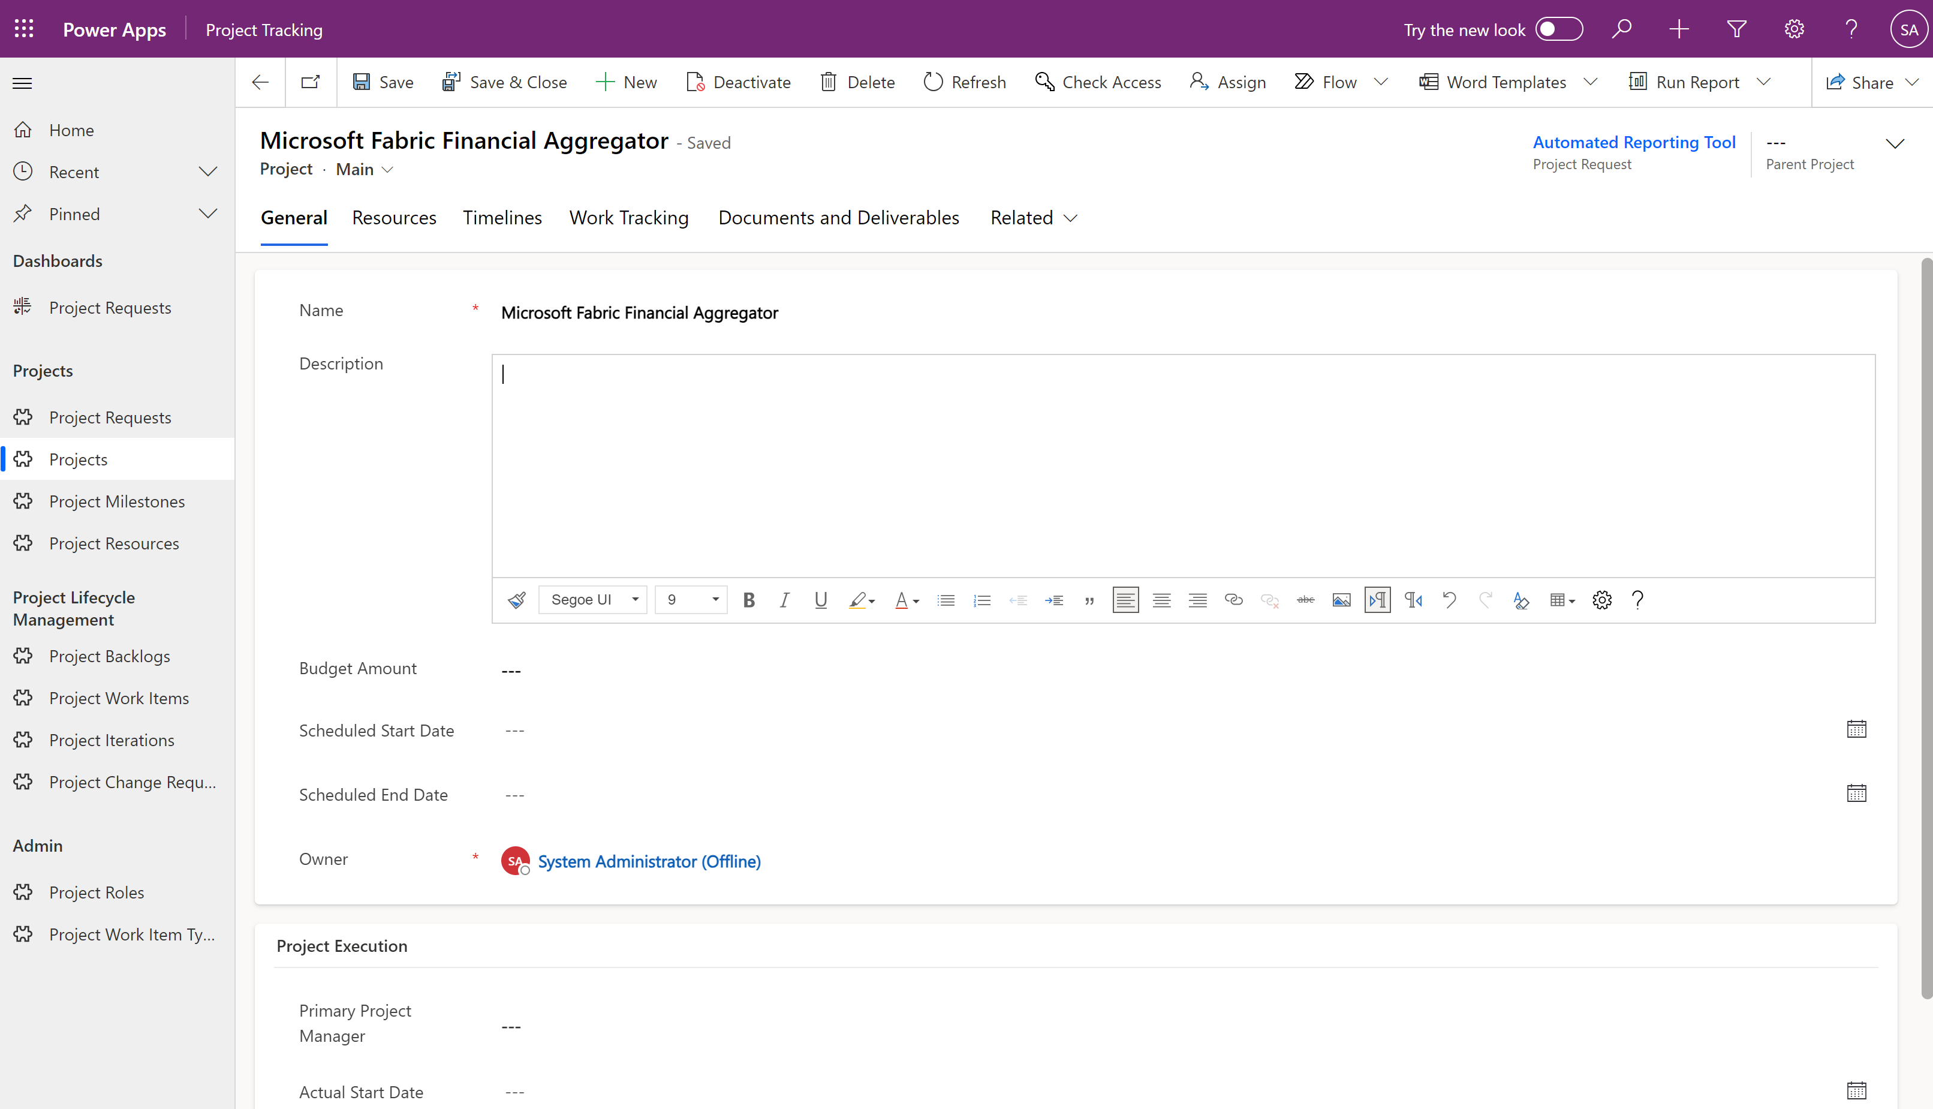
Task: Open the editor personalization gear
Action: coord(1602,600)
